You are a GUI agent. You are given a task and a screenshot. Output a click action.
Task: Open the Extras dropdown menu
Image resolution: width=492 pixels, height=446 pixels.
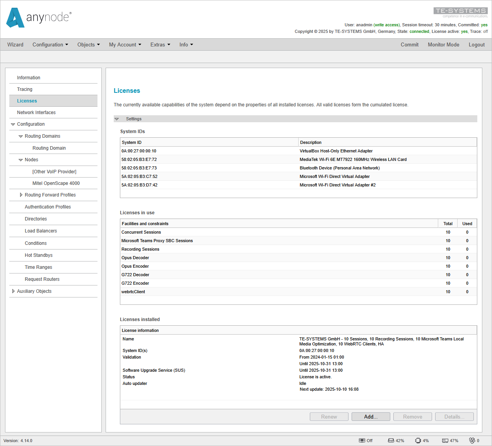pyautogui.click(x=160, y=44)
